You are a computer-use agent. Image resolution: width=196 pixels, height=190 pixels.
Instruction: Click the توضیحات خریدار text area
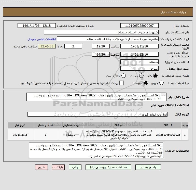tap(96, 150)
